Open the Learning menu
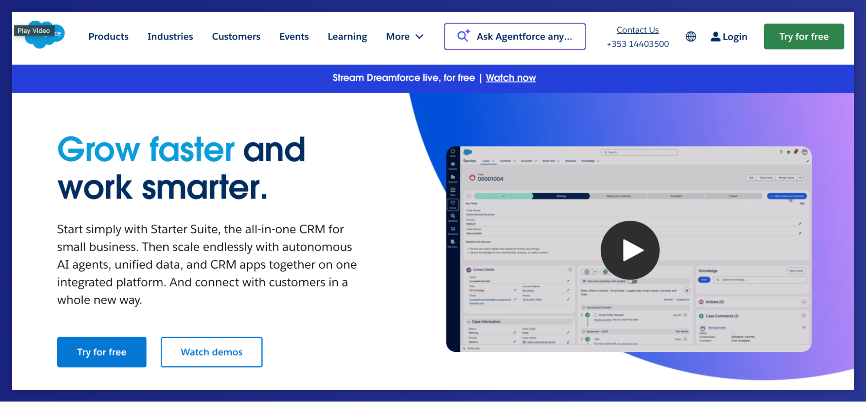 pos(347,37)
